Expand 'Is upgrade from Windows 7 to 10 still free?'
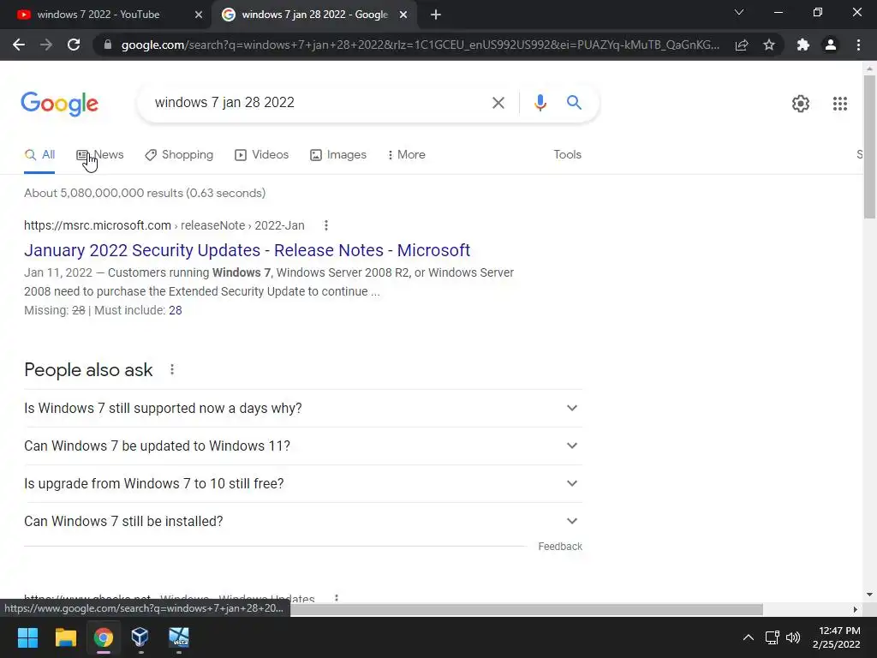 click(x=303, y=483)
